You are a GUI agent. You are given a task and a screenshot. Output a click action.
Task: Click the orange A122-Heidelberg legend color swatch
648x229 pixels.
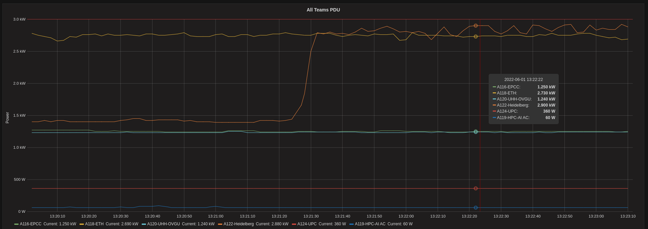[x=220, y=224]
